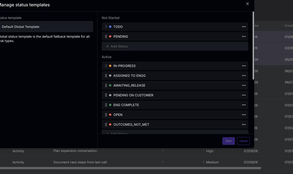Save the status template changes
Viewport: 293px width, 174px height.
point(228,141)
